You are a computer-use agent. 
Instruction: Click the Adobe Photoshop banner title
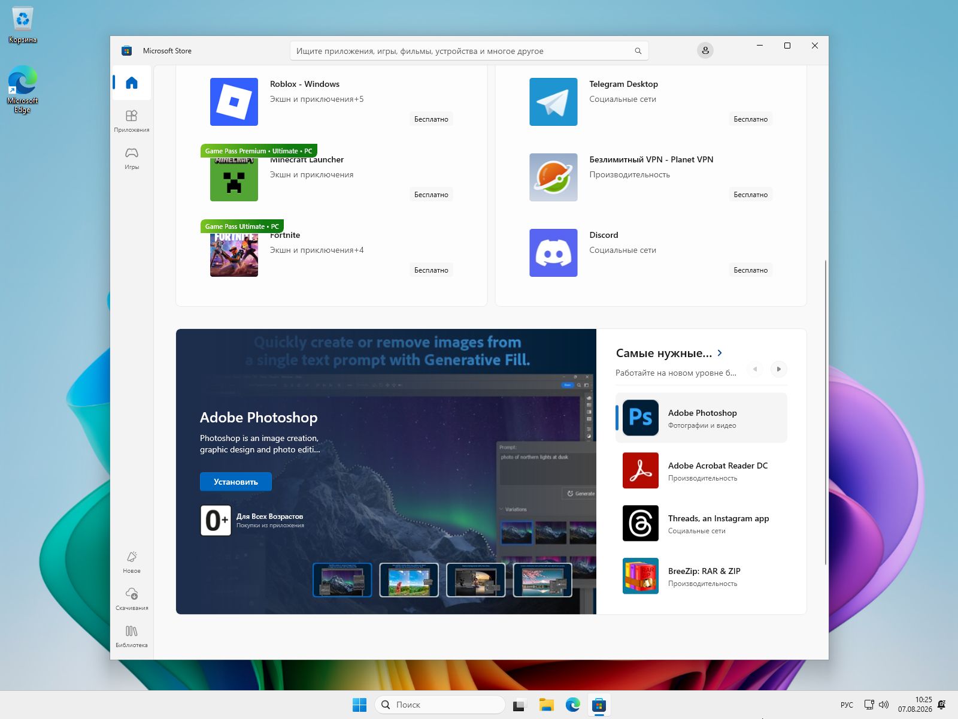tap(259, 418)
